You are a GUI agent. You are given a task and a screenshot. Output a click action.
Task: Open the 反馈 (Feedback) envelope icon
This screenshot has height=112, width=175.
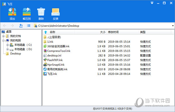click(x=55, y=12)
